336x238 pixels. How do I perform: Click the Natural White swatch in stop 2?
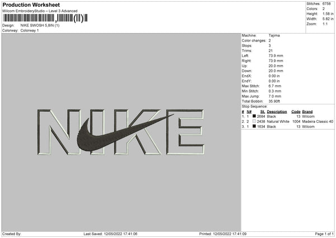coord(254,121)
